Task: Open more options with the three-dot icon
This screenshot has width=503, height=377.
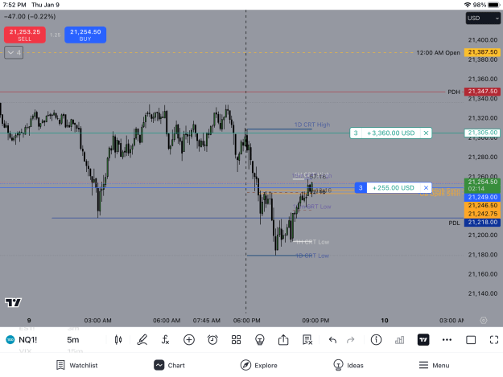Action: [447, 340]
